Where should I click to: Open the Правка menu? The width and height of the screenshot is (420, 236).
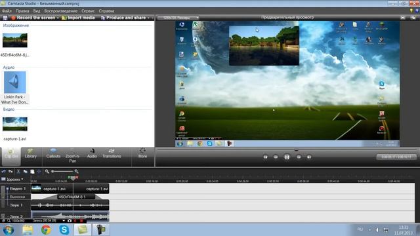coord(22,11)
